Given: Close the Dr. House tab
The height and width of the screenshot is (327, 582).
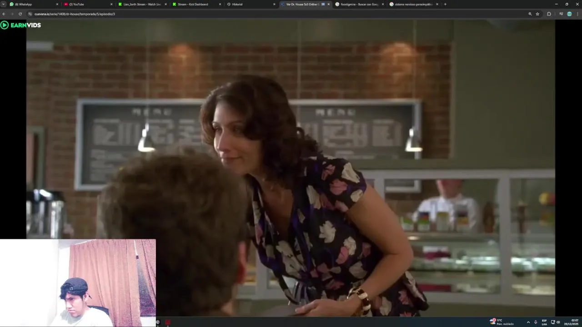Looking at the screenshot, I should [328, 4].
